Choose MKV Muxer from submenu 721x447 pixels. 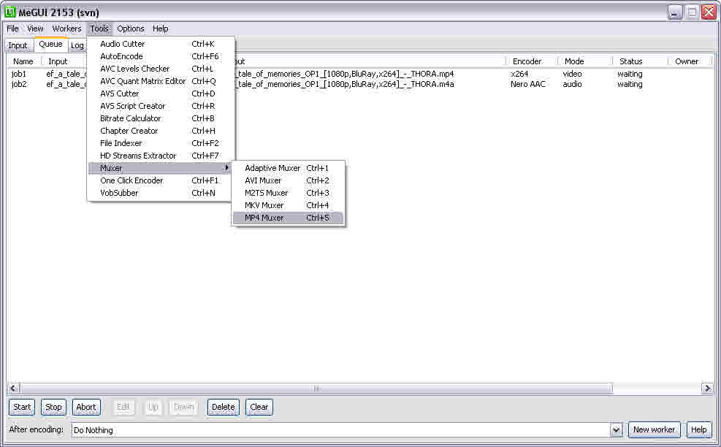pyautogui.click(x=288, y=205)
